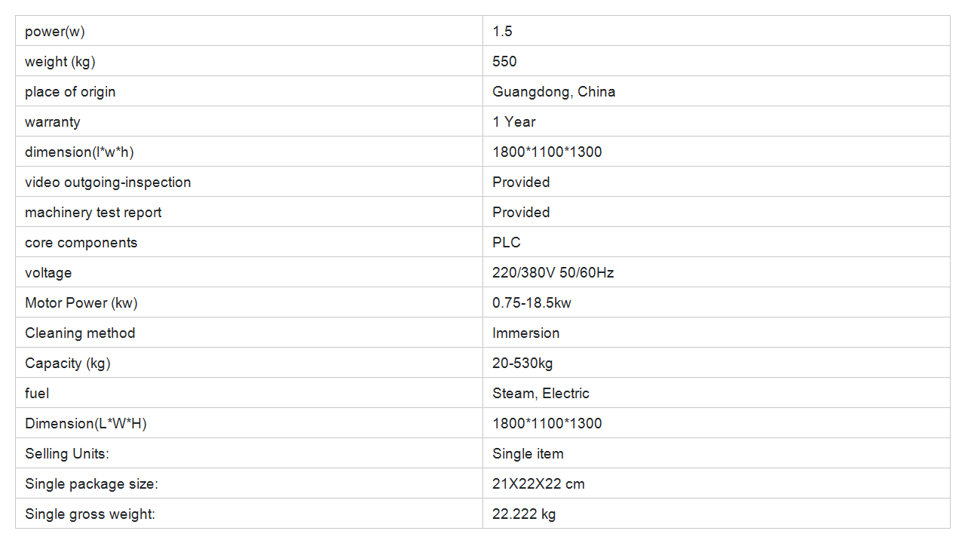Click the 'warranty' row label

(52, 121)
